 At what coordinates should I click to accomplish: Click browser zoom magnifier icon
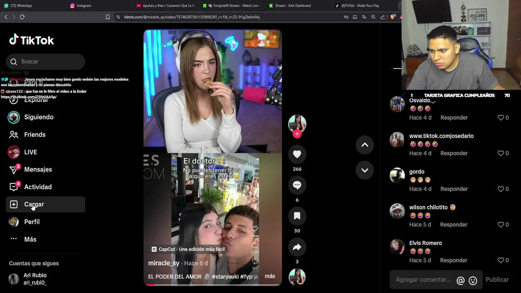click(373, 17)
